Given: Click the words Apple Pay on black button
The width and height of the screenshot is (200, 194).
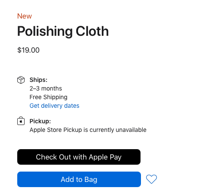Looking at the screenshot, I should (105, 157).
